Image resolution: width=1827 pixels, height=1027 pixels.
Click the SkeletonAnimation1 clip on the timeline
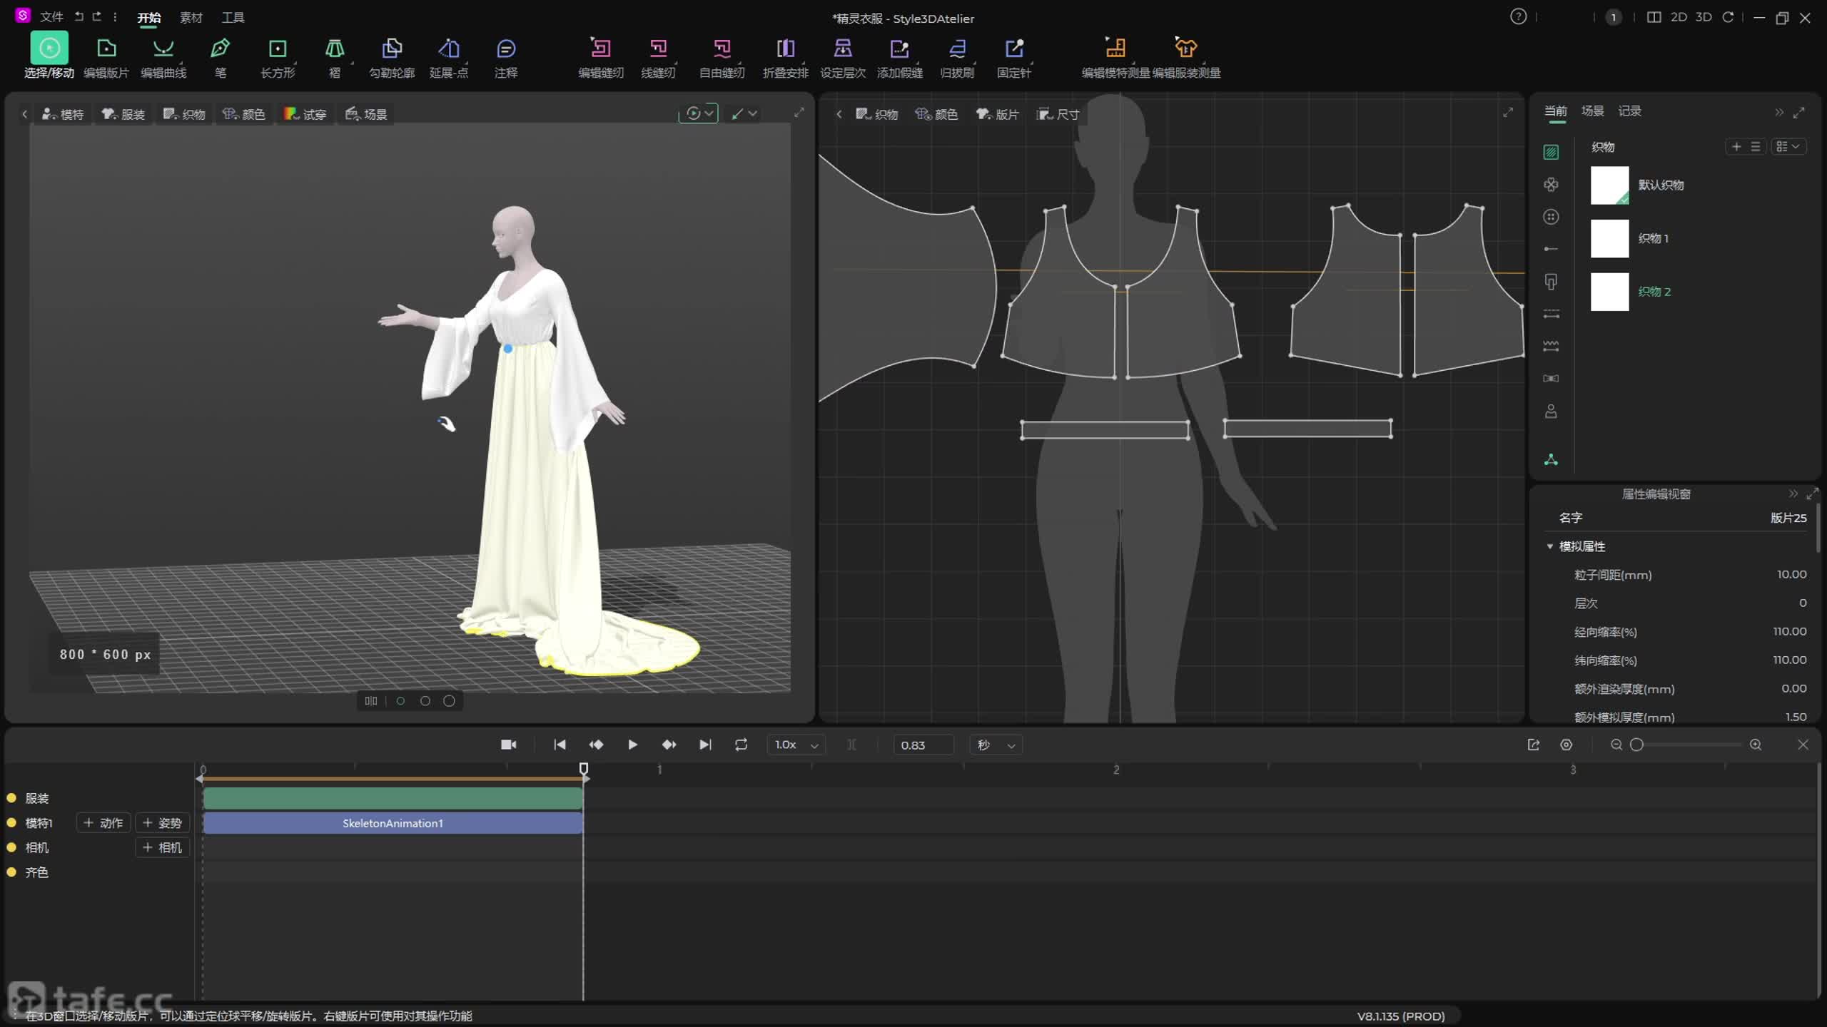point(393,823)
